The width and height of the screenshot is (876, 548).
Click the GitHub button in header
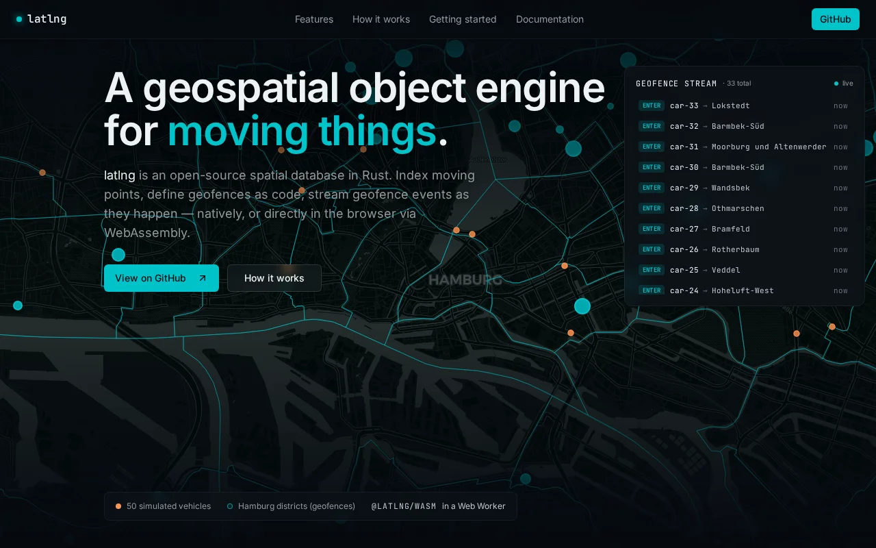[835, 19]
